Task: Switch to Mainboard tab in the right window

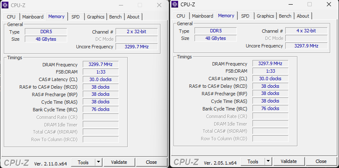Action: [202, 16]
